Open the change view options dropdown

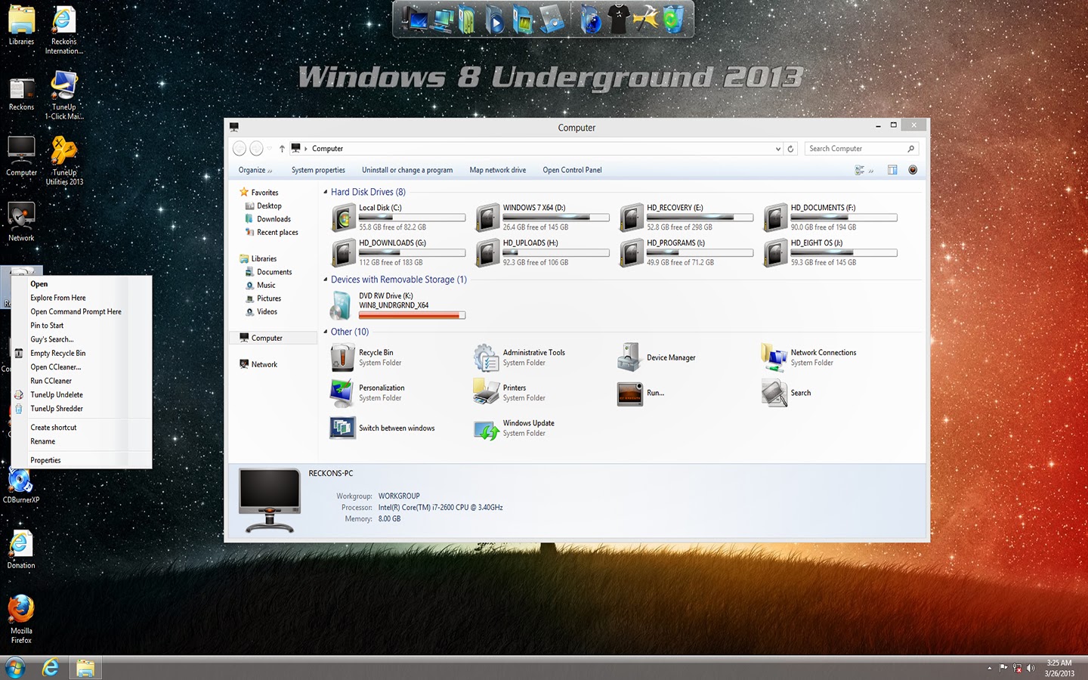click(x=871, y=171)
